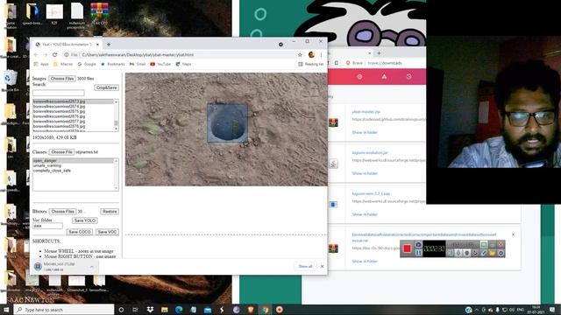Click the Save VOC button
The height and width of the screenshot is (315, 561).
(107, 232)
